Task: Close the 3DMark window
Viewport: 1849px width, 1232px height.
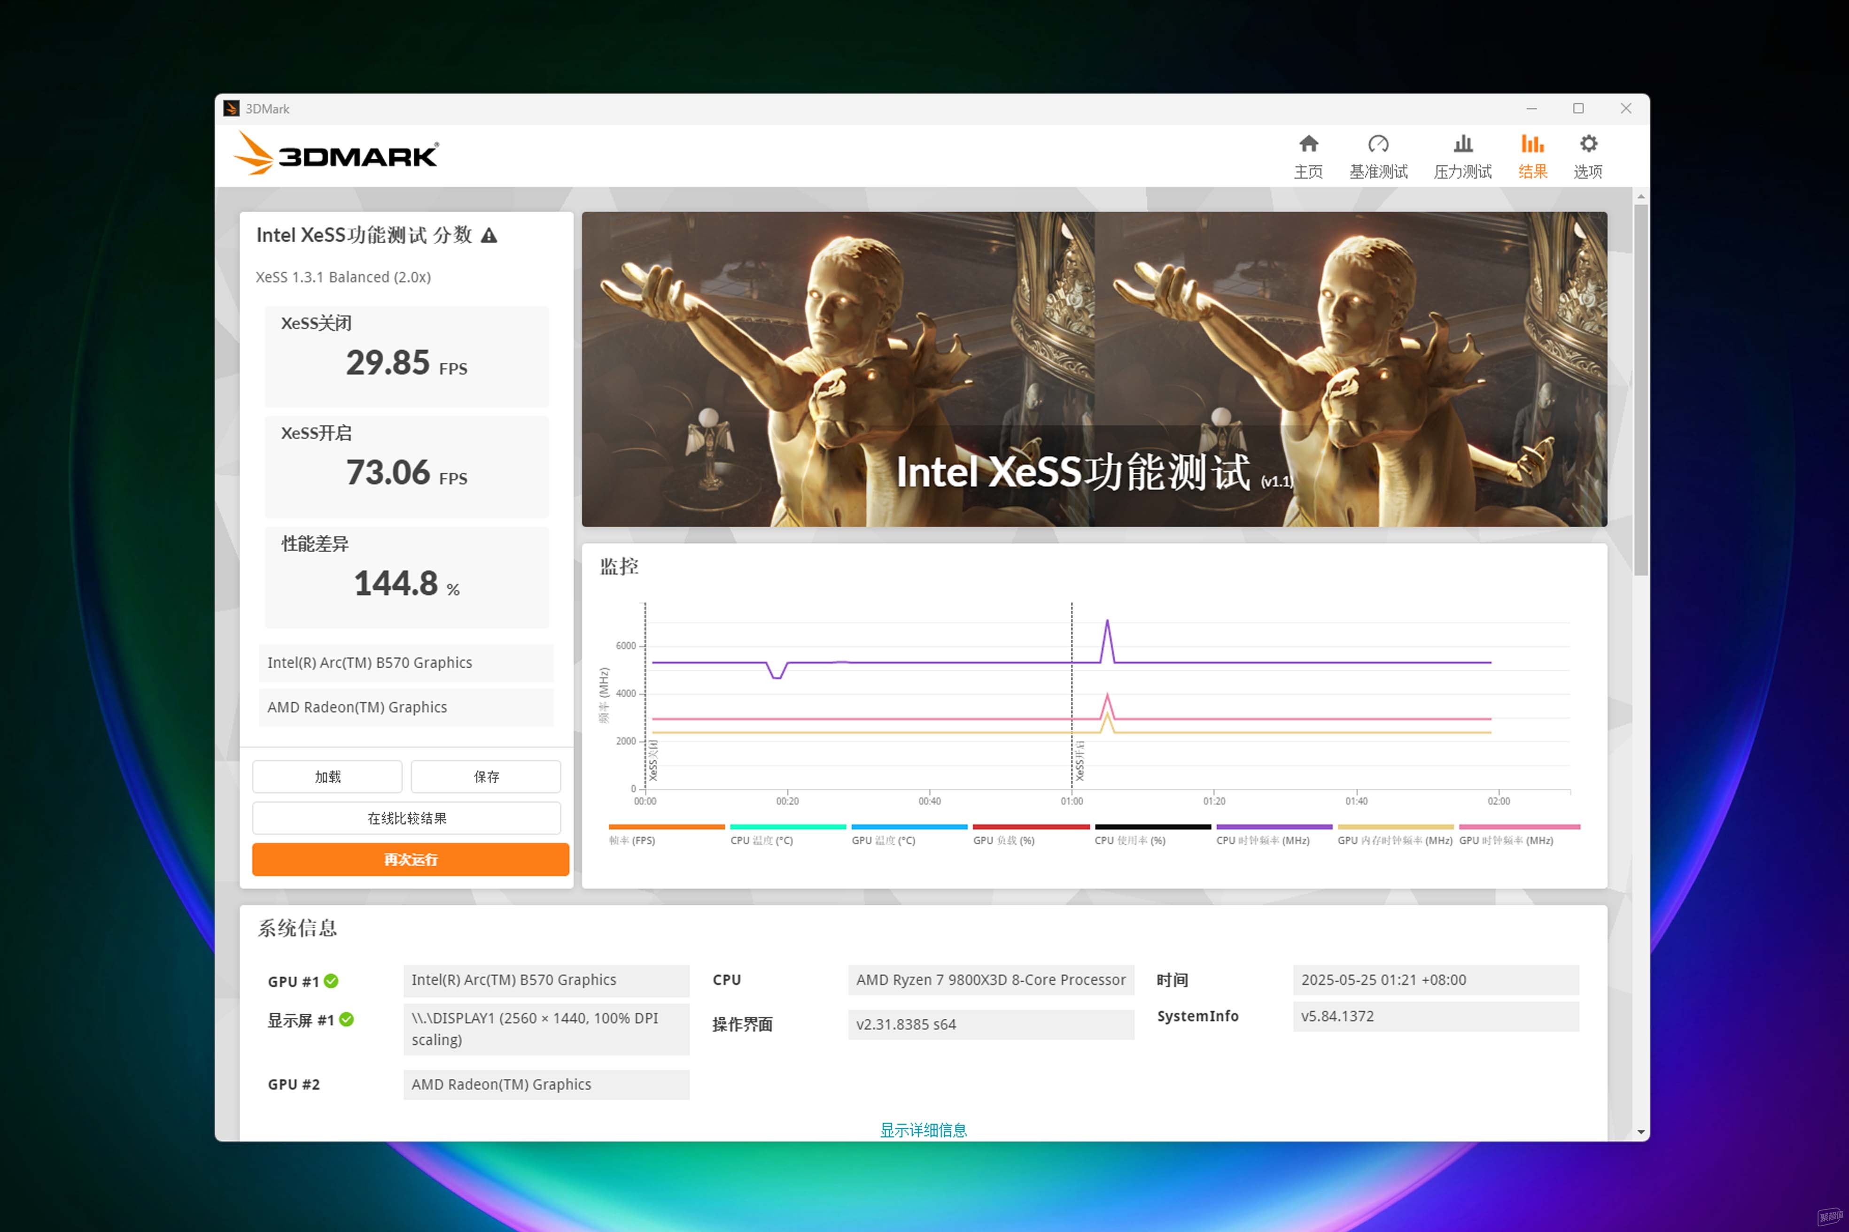Action: click(x=1626, y=108)
